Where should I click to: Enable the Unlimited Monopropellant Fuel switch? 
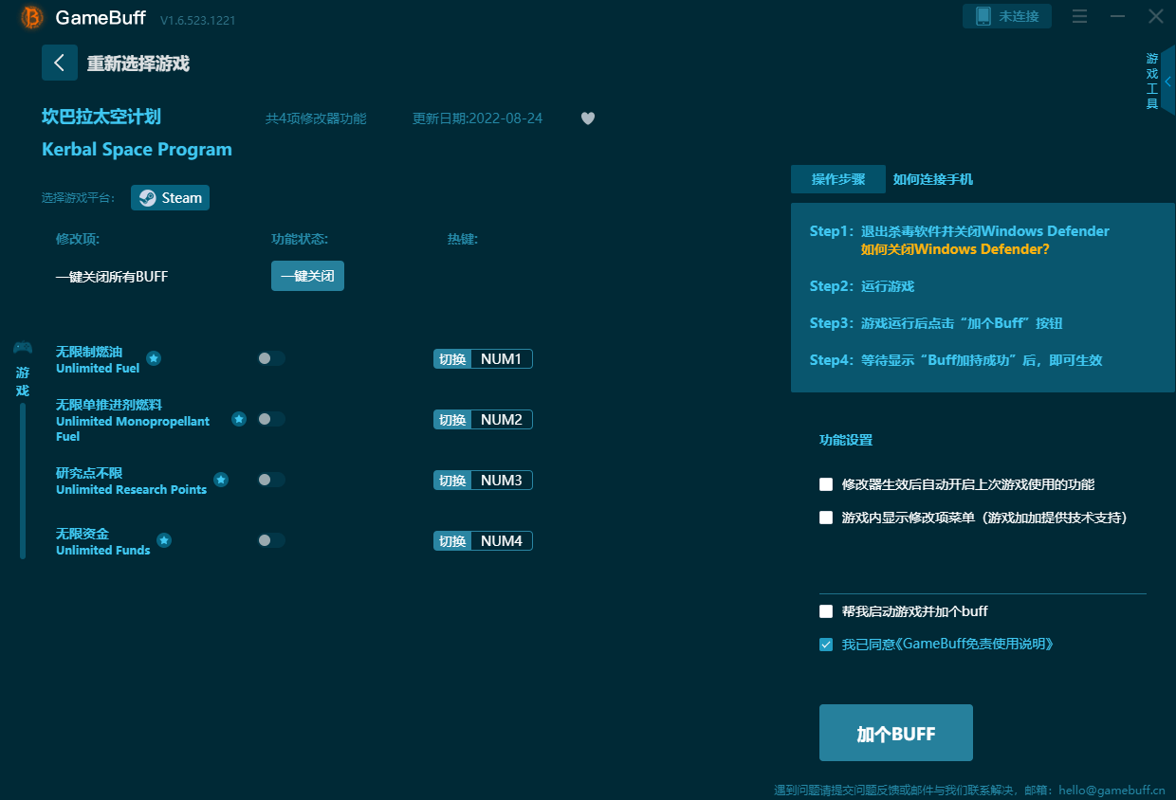(271, 419)
